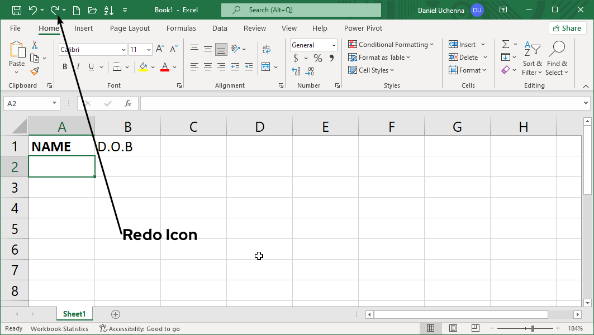Insert a function with the fx icon
This screenshot has width=594, height=335.
(x=128, y=103)
